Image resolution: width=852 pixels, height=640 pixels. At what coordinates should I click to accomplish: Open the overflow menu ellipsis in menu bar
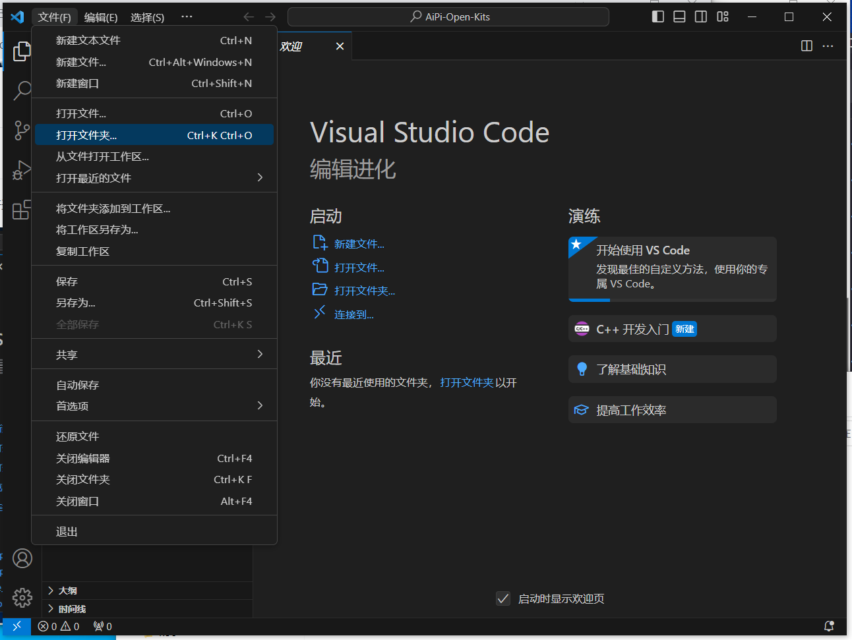187,16
